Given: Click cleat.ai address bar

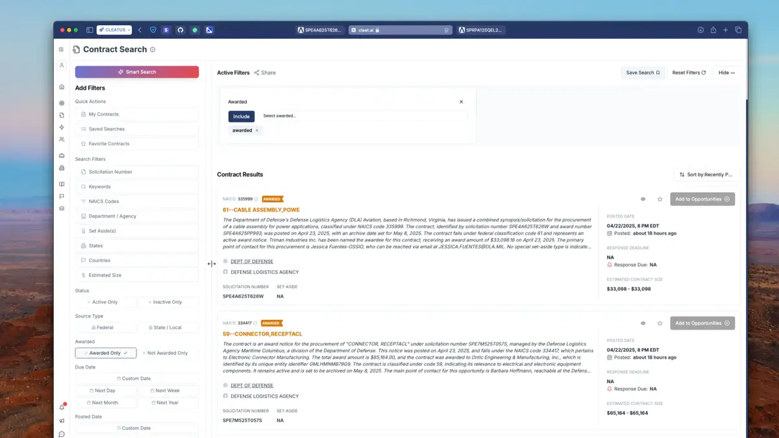Looking at the screenshot, I should (x=400, y=30).
